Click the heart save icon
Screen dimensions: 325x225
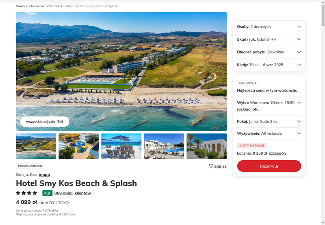(x=211, y=166)
